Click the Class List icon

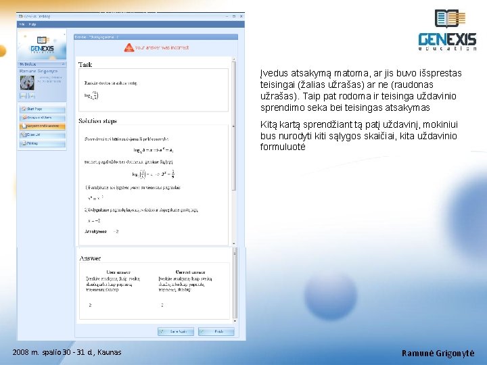click(x=23, y=135)
